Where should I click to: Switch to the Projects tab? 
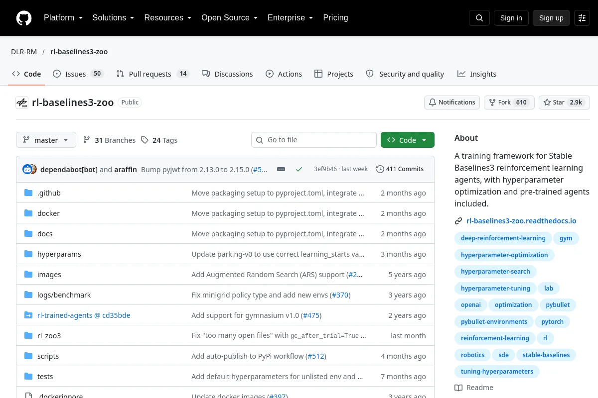pyautogui.click(x=334, y=74)
